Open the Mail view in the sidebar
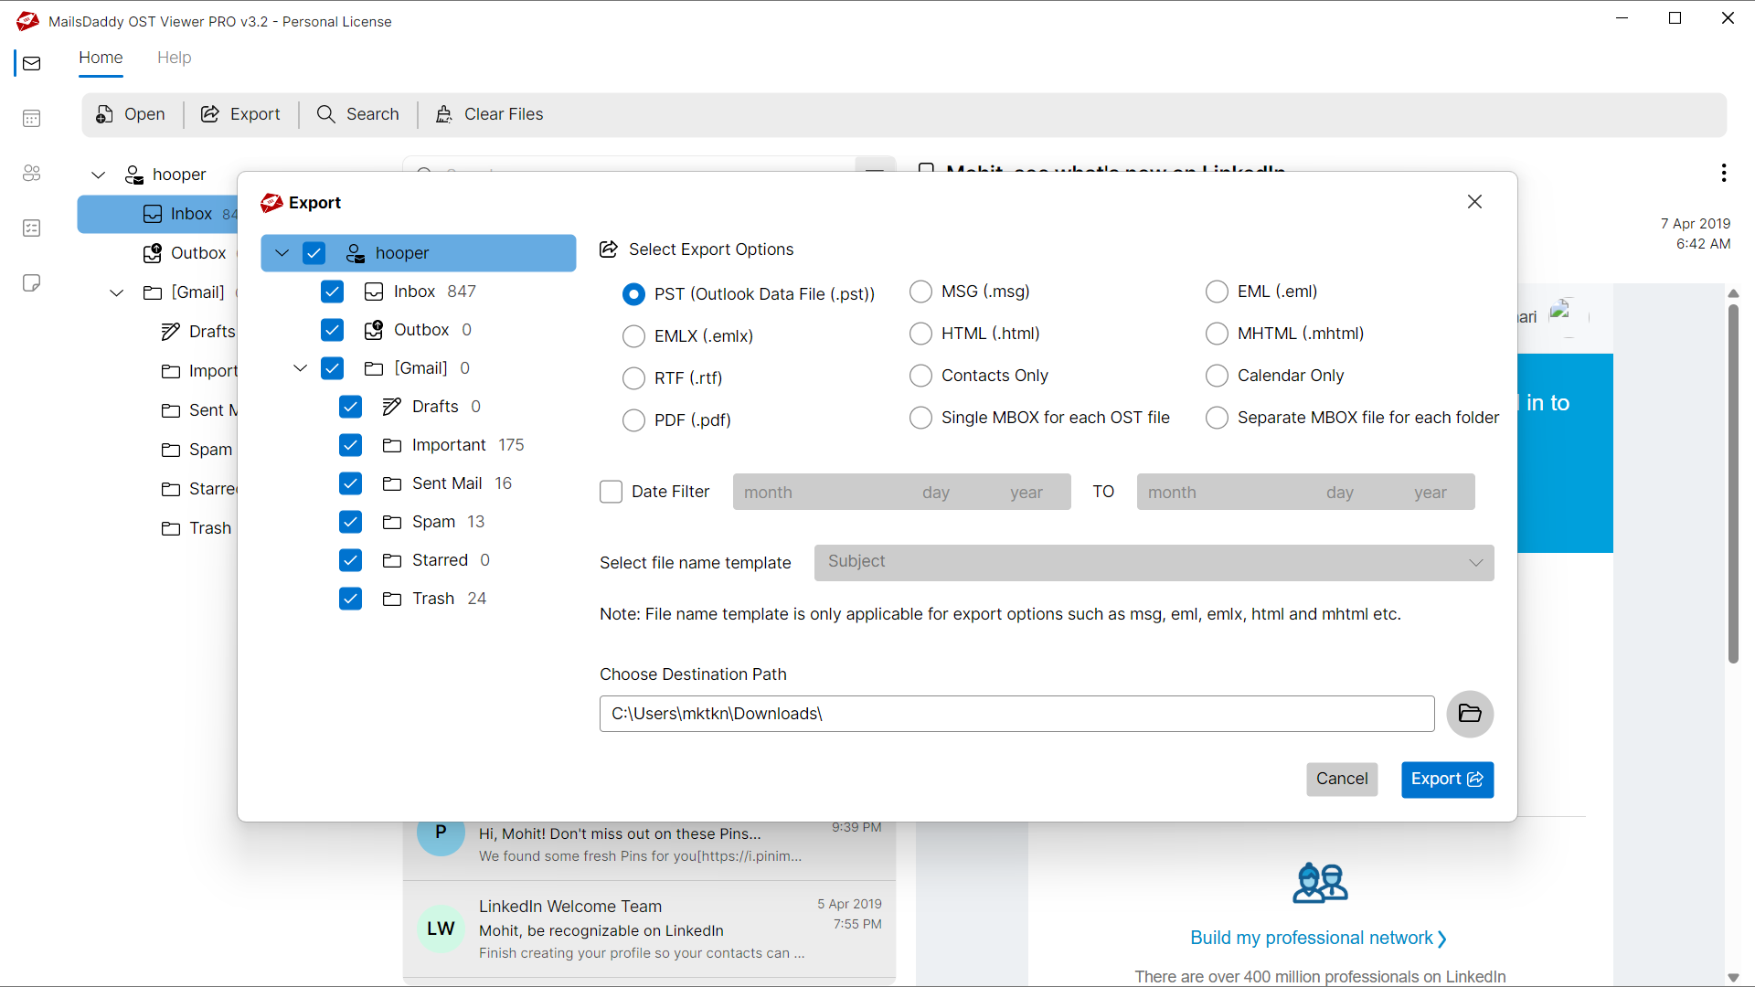Viewport: 1755px width, 987px height. coord(32,64)
